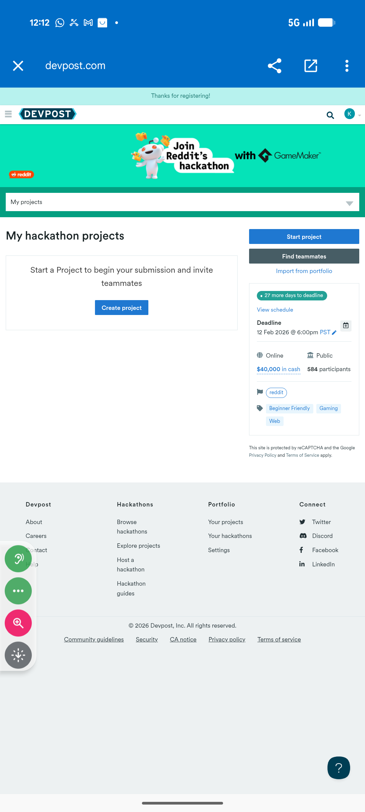Tap the missed call status icon
Screen dimensions: 365x812
click(x=74, y=23)
